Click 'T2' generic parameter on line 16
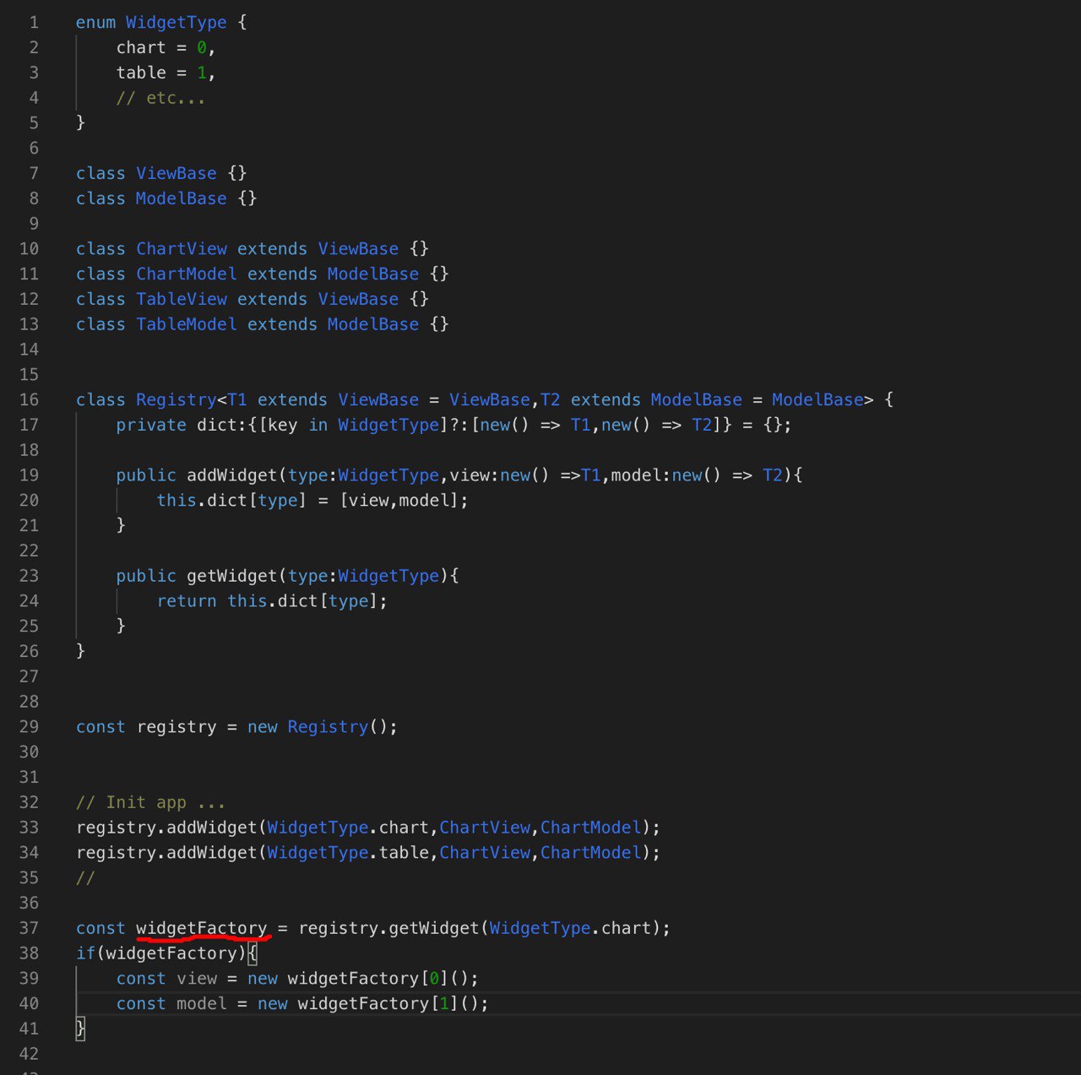Image resolution: width=1081 pixels, height=1075 pixels. click(x=550, y=400)
